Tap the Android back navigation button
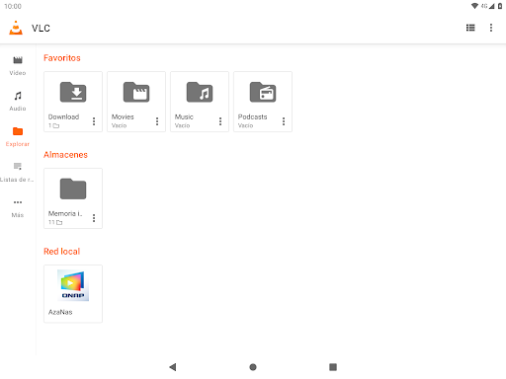This screenshot has height=379, width=506. [x=173, y=367]
